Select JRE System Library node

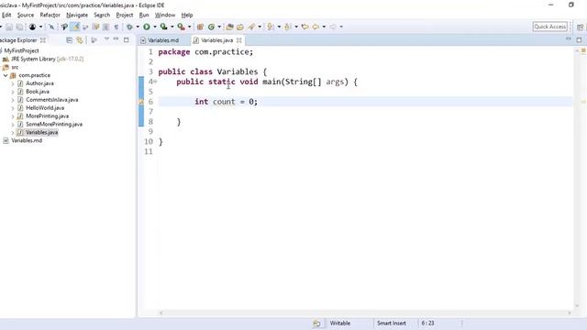(47, 59)
